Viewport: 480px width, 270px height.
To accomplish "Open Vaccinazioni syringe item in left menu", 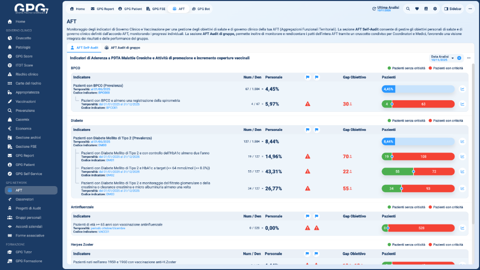I will 25,102.
